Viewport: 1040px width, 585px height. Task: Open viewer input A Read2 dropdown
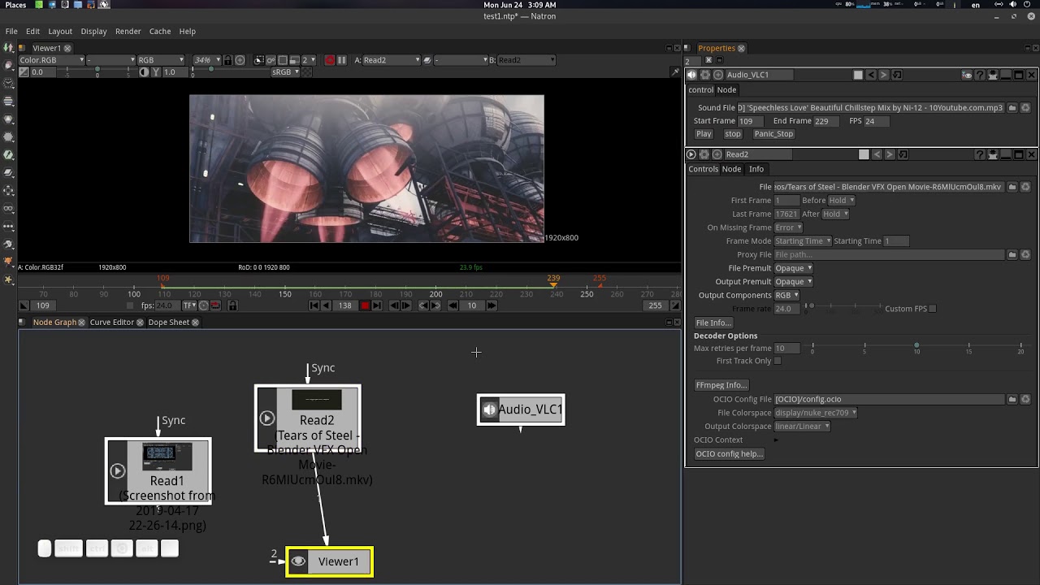point(391,60)
